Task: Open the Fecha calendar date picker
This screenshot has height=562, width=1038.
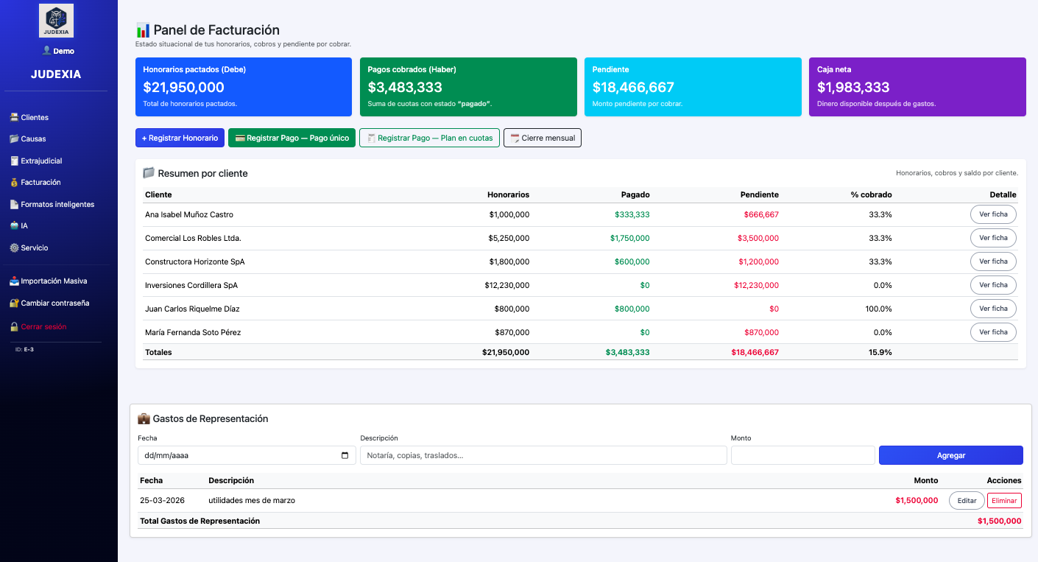Action: 345,455
